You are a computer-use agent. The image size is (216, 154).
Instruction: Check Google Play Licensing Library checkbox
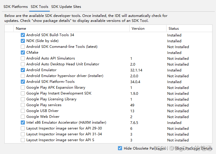pyautogui.click(x=23, y=99)
